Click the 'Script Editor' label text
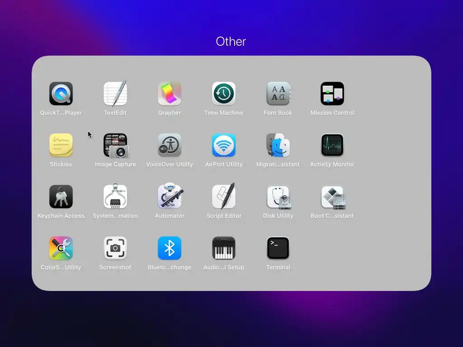Image resolution: width=463 pixels, height=347 pixels. click(224, 216)
